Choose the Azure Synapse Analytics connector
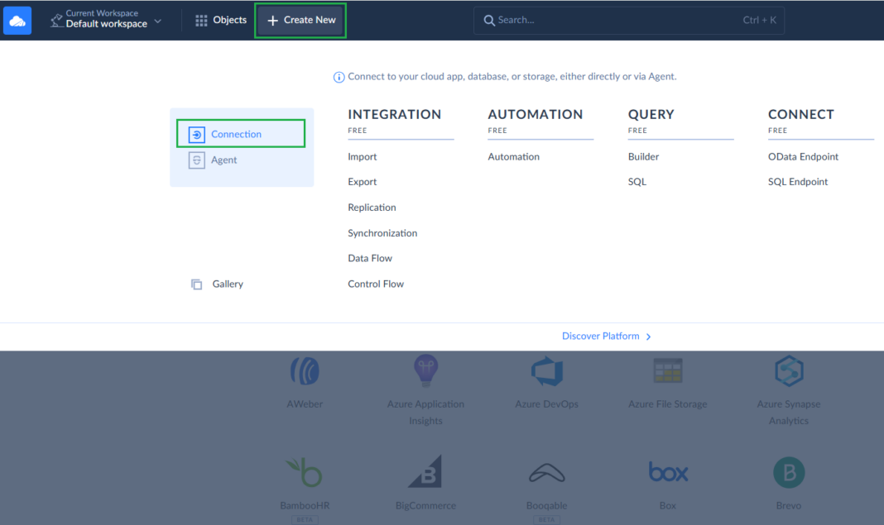The width and height of the screenshot is (884, 525). pyautogui.click(x=788, y=370)
